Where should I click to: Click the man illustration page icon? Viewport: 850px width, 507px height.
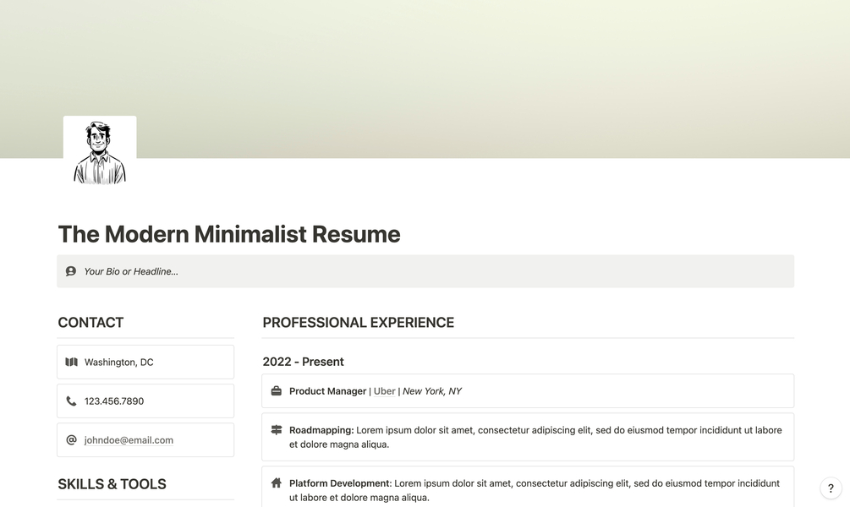click(100, 152)
